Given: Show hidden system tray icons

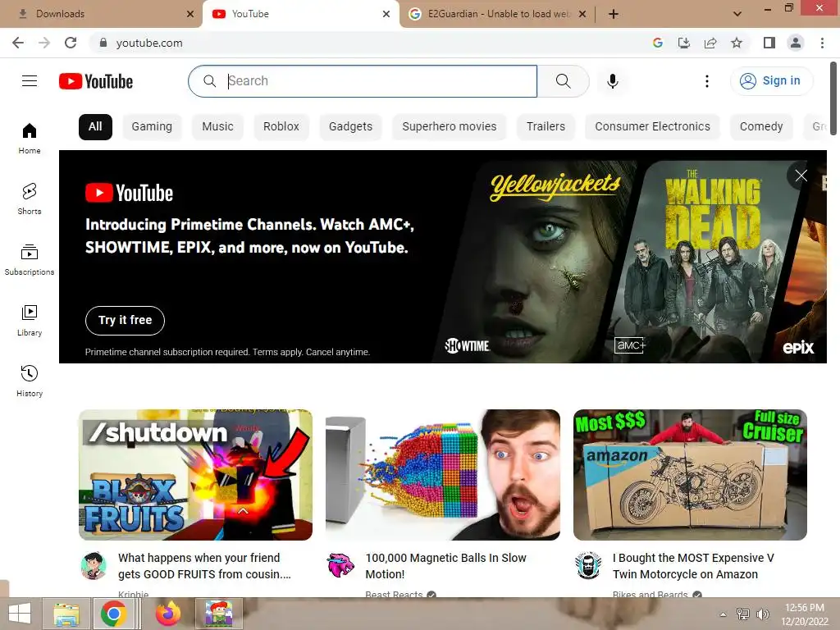Looking at the screenshot, I should tap(723, 614).
